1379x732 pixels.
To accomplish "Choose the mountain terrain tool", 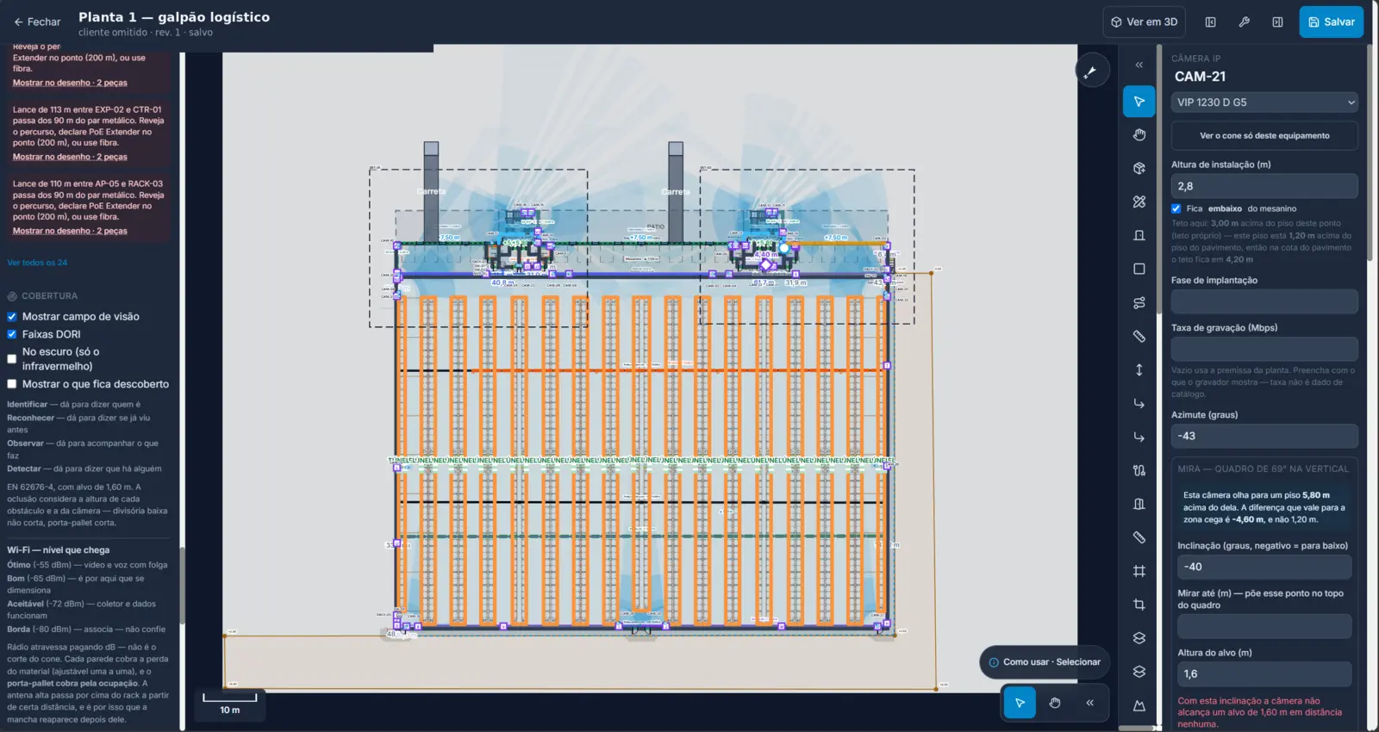I will click(x=1139, y=705).
